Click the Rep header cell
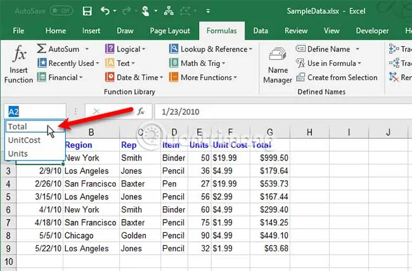 point(140,145)
